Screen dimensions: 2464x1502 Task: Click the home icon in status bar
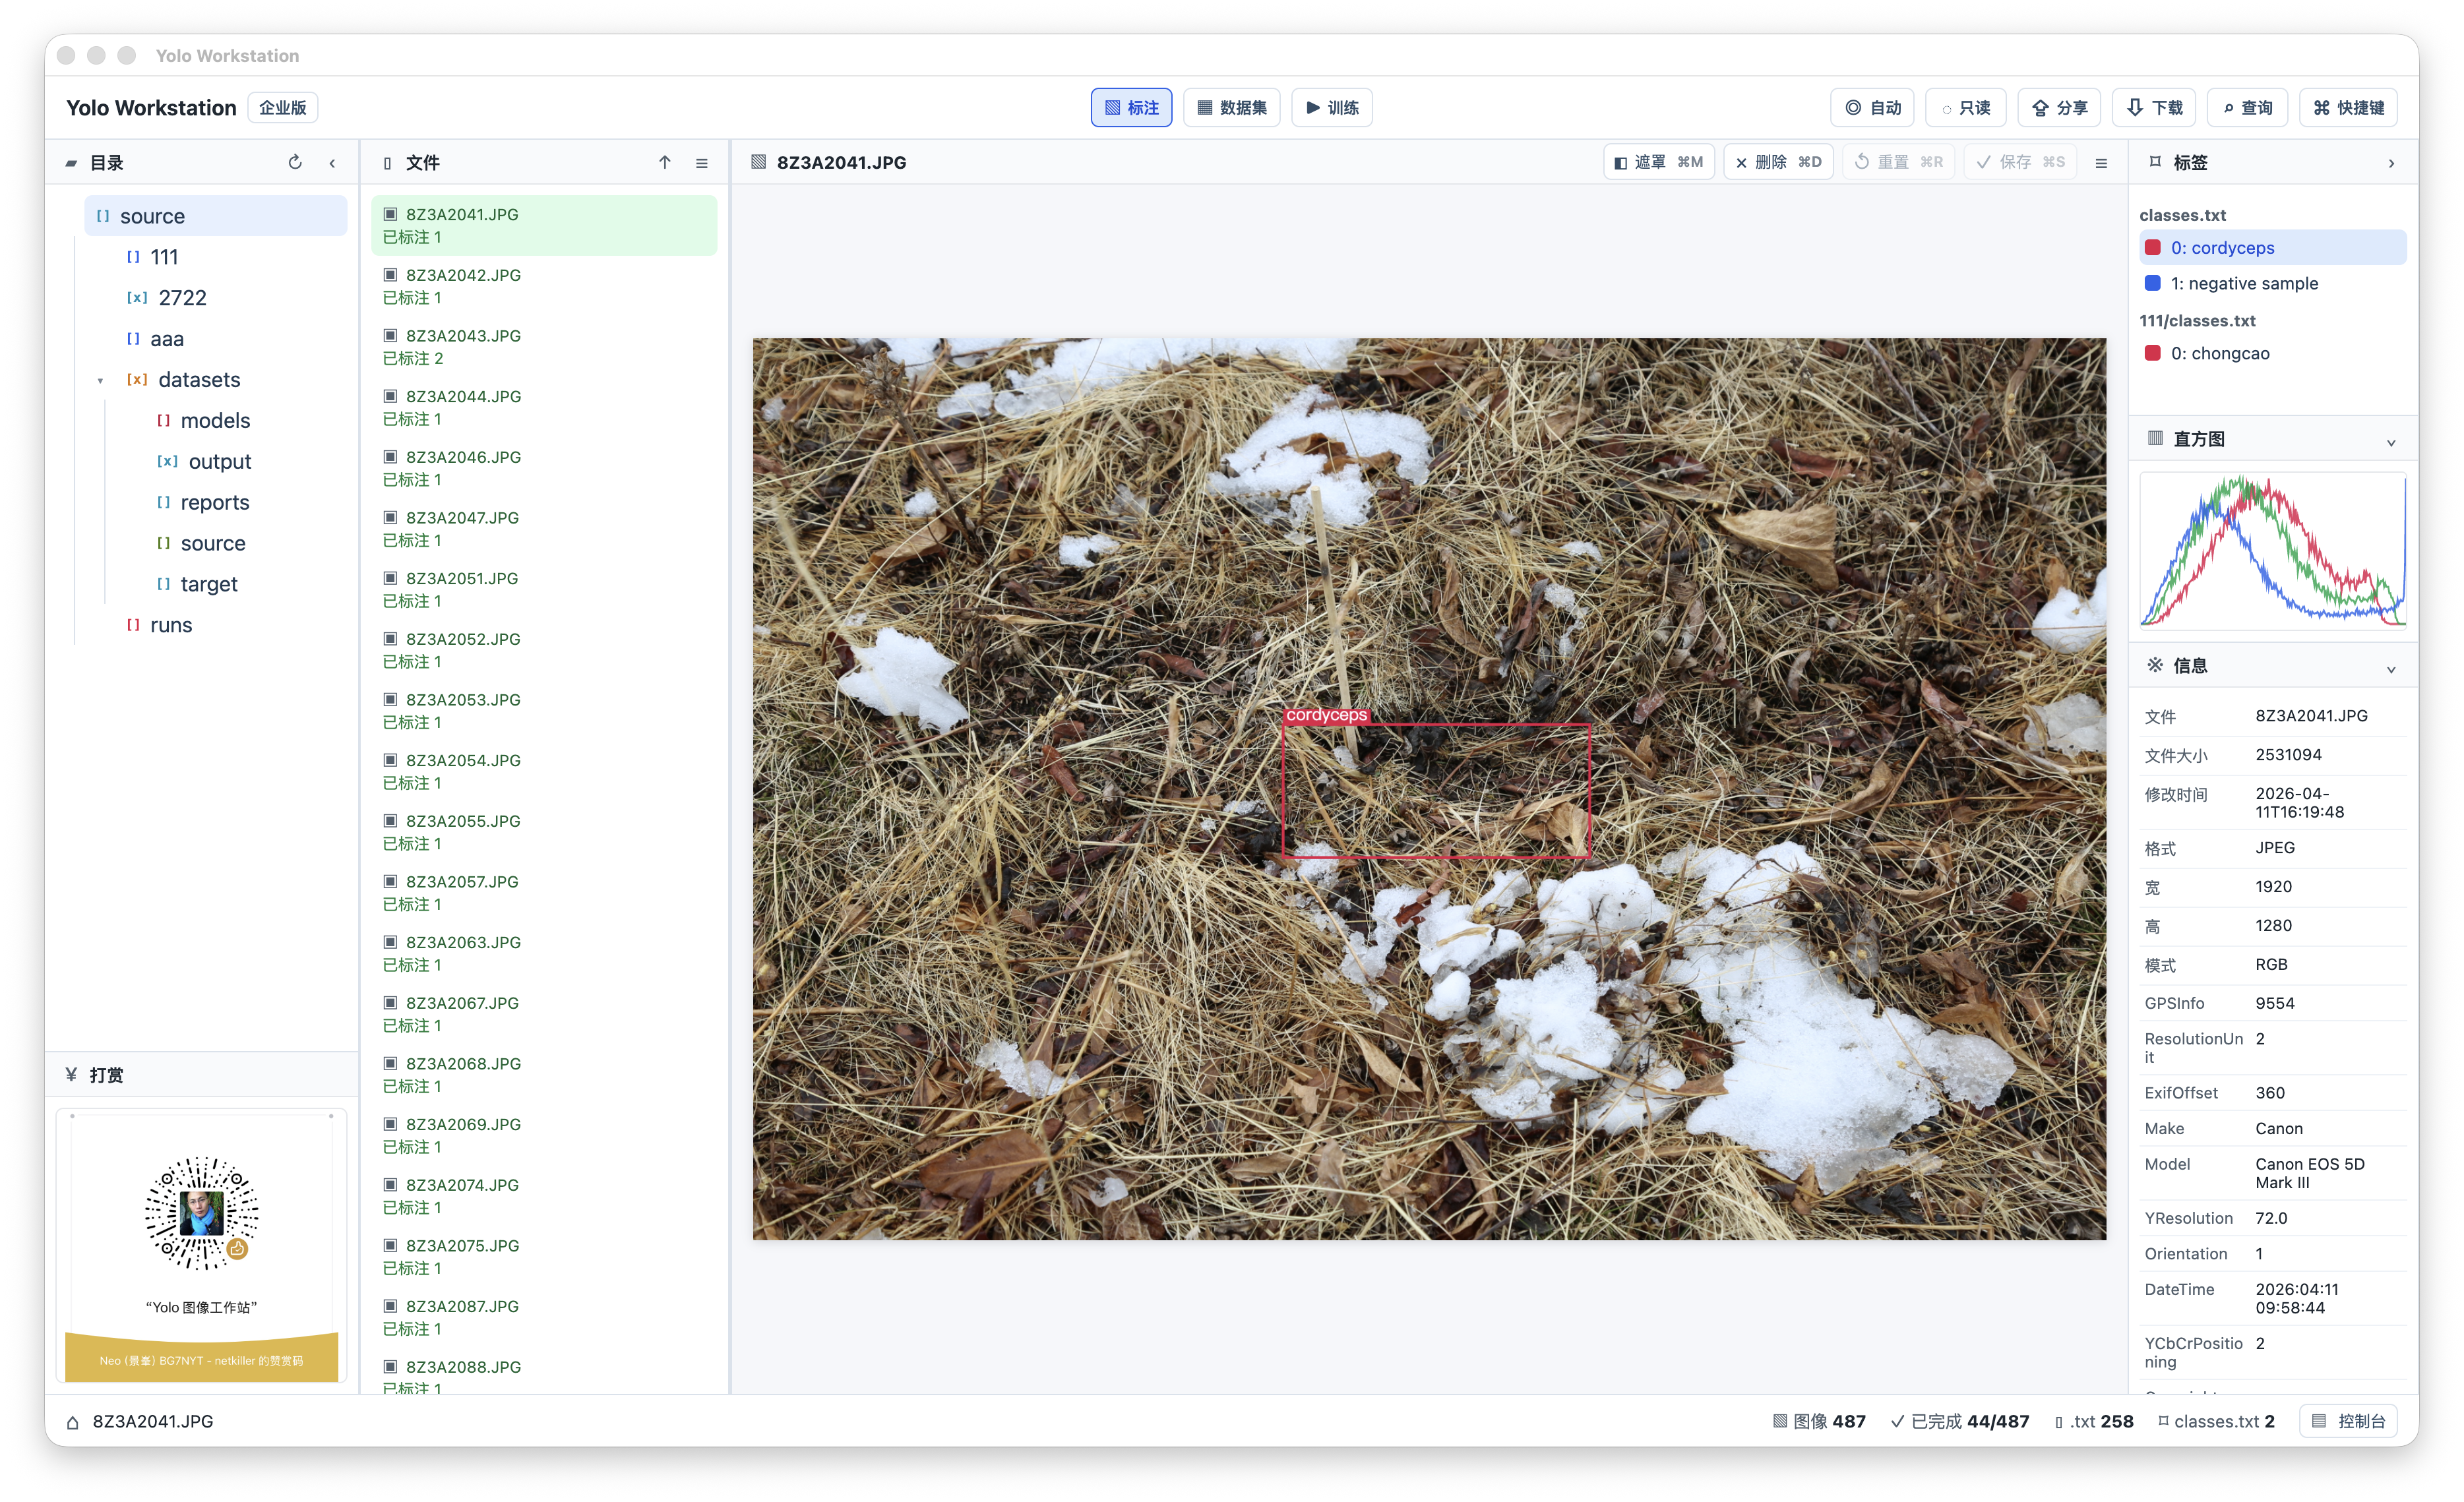click(73, 1422)
